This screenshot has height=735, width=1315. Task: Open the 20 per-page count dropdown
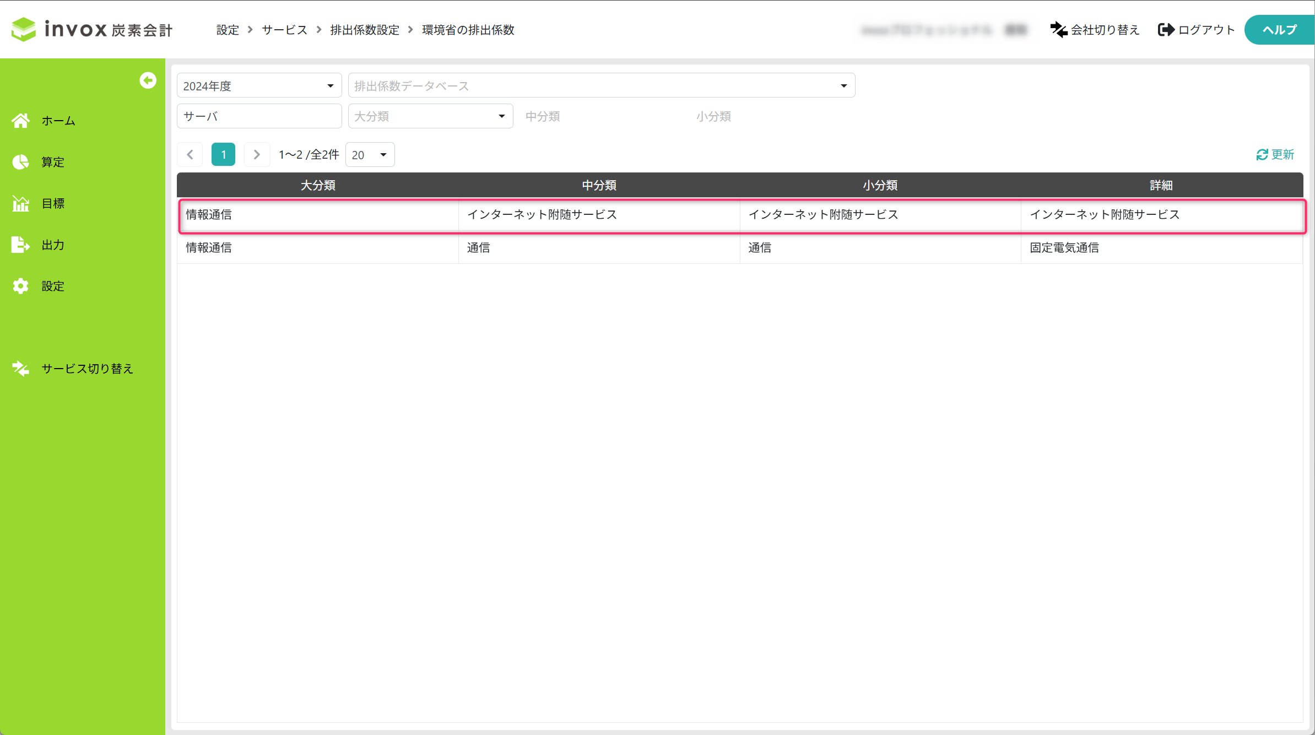pyautogui.click(x=370, y=155)
